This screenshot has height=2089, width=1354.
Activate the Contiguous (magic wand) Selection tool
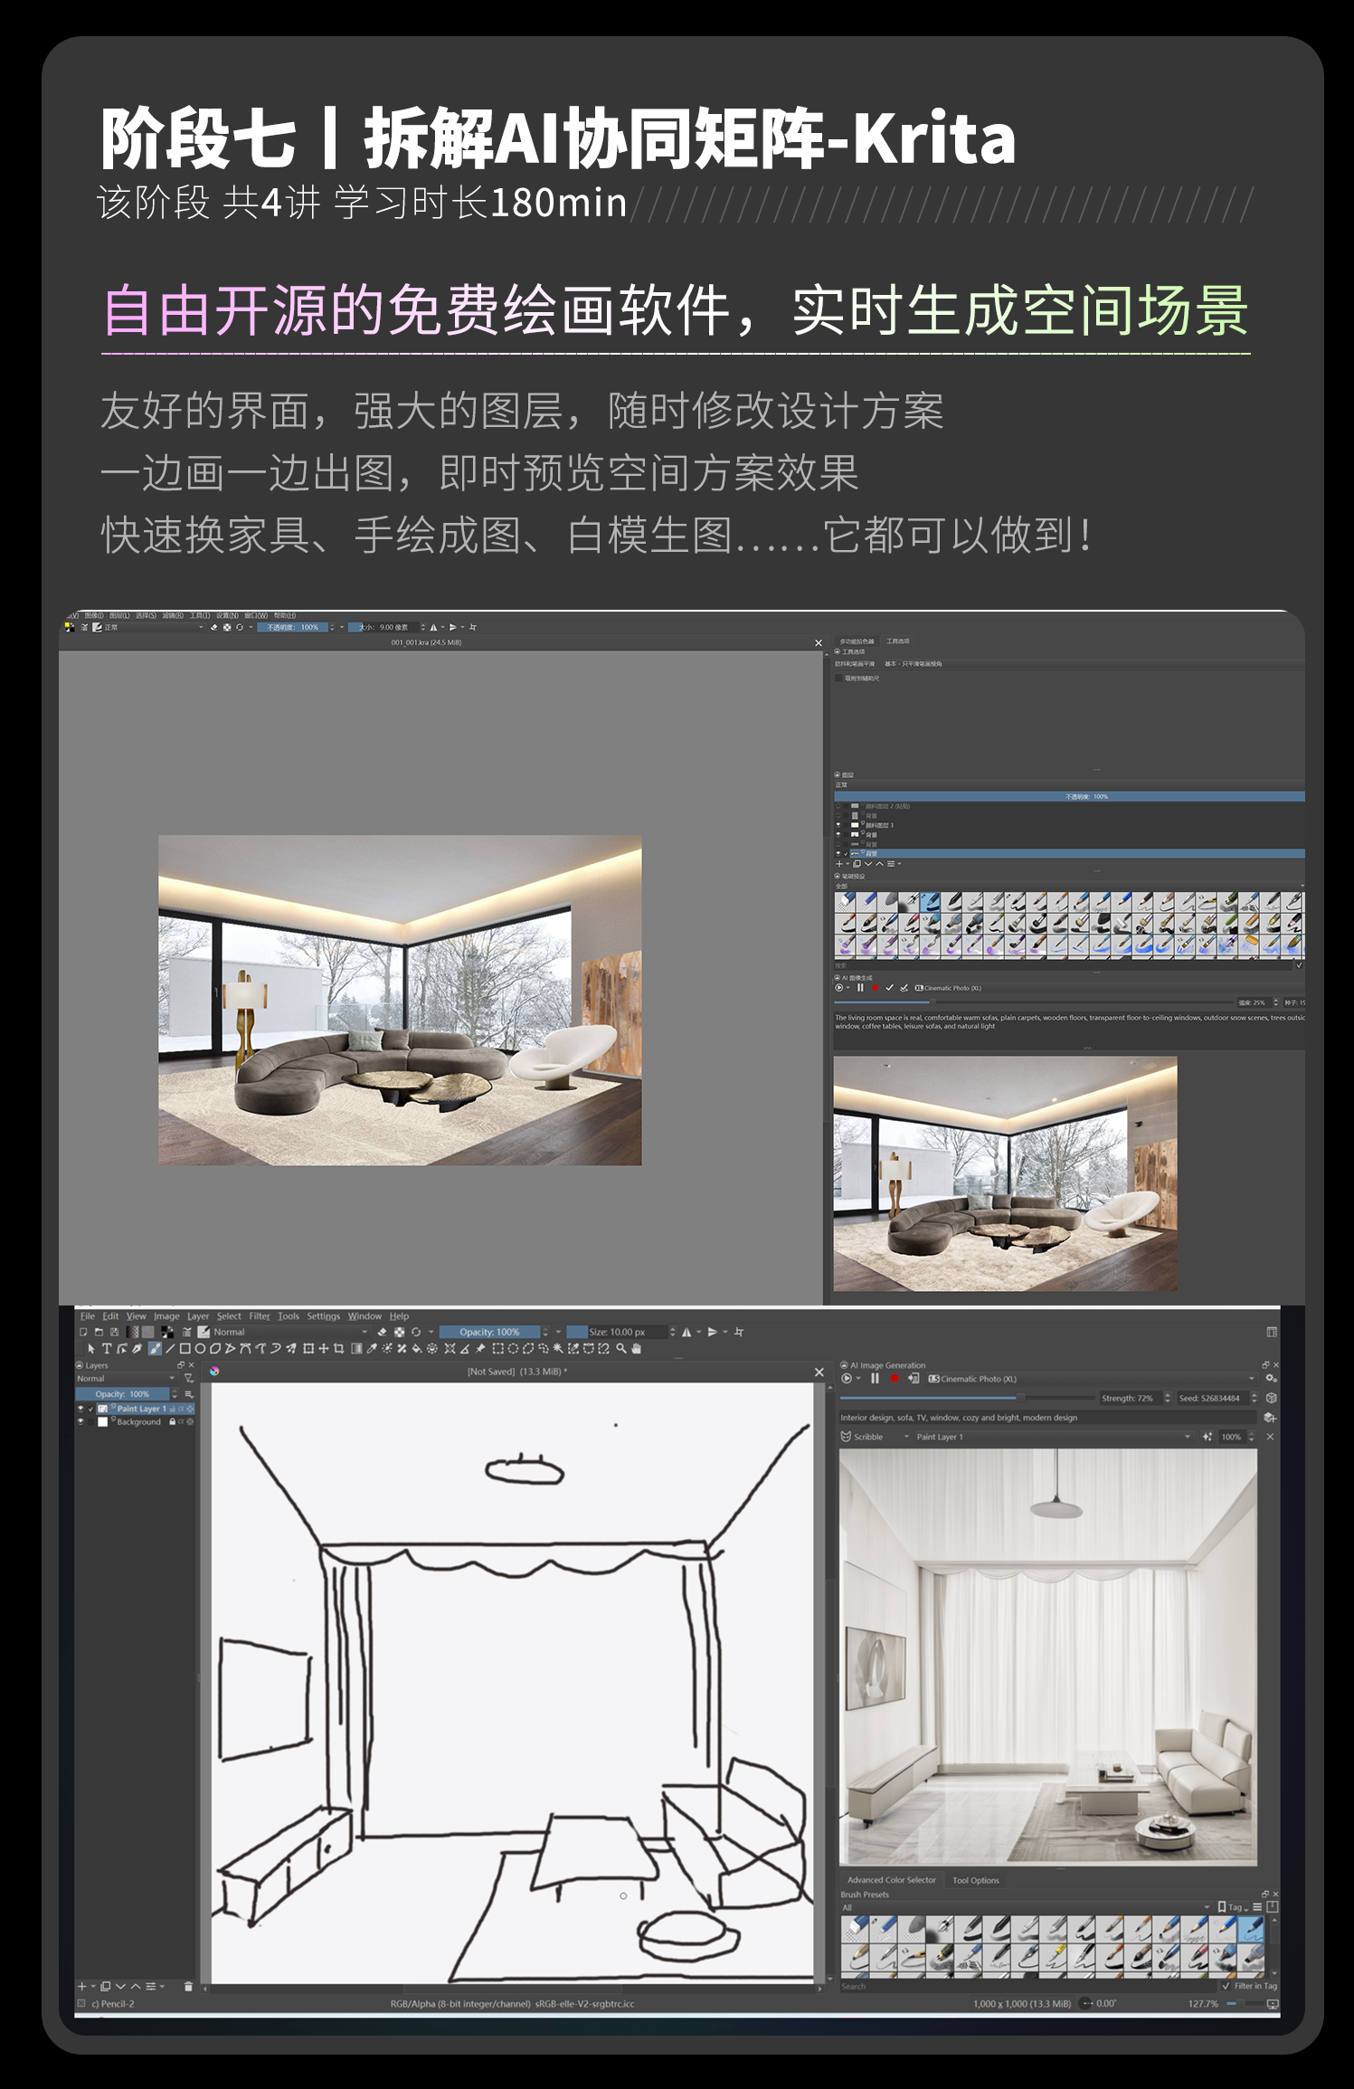[558, 1348]
